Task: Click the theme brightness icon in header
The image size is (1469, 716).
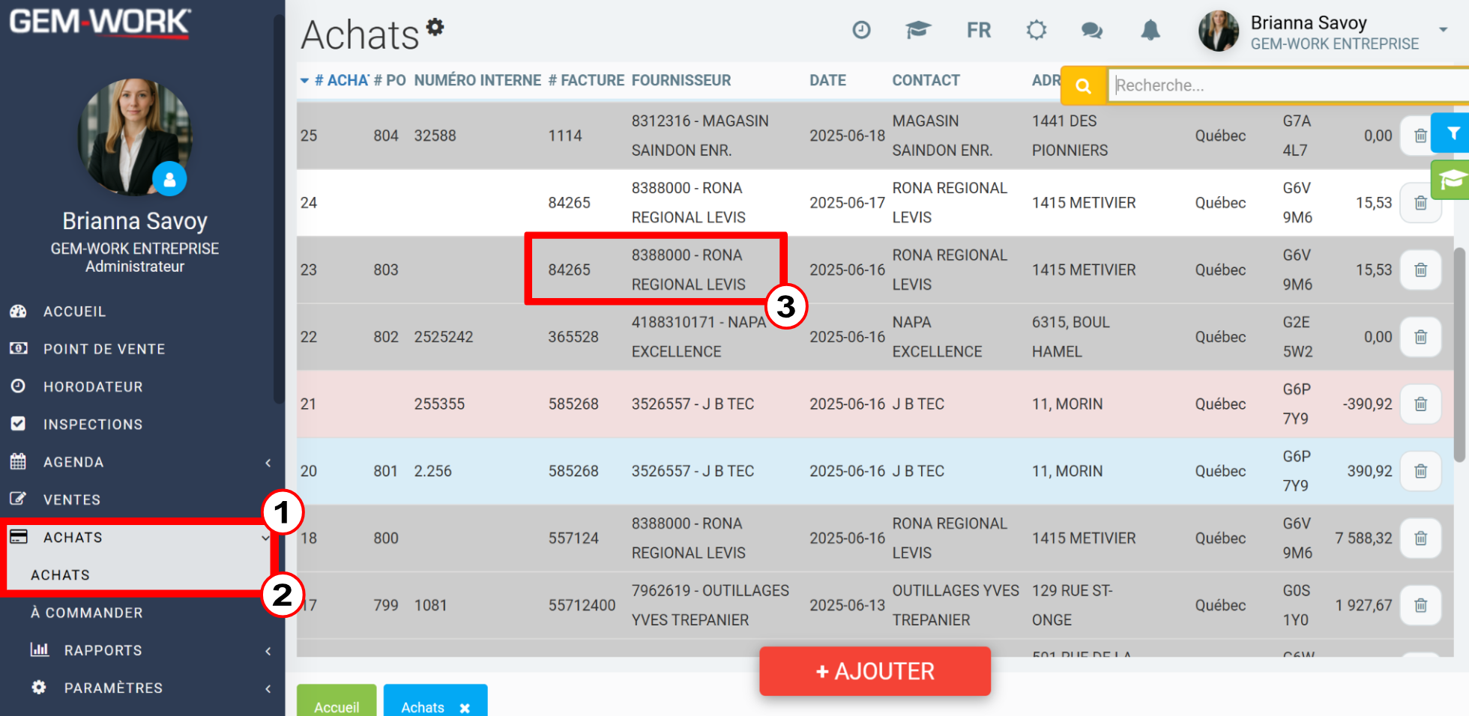Action: (1037, 30)
